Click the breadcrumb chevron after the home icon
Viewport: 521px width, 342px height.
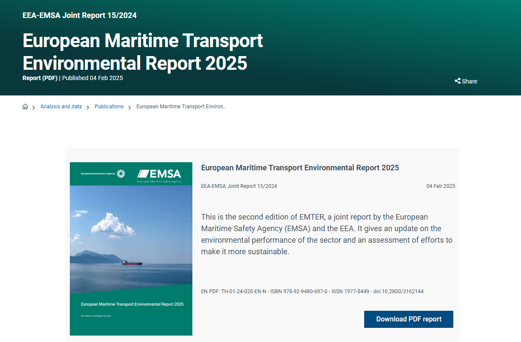pos(33,107)
